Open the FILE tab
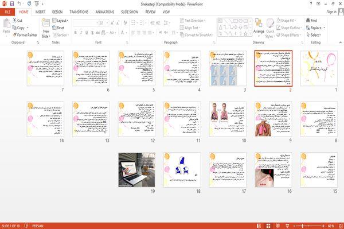Viewport: 344px width, 229px height. coord(7,12)
